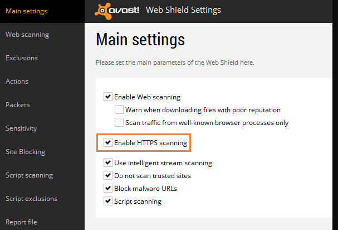Open the Report file section

pos(21,222)
